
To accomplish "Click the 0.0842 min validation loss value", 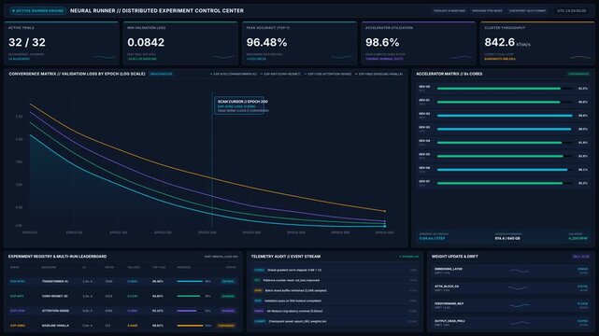I will (x=146, y=42).
